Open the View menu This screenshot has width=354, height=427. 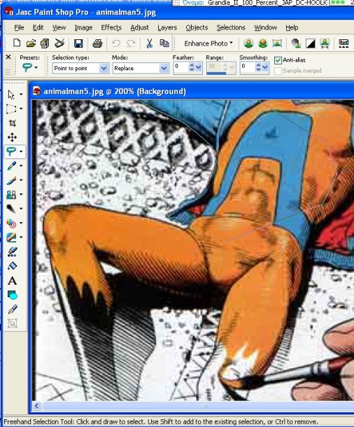(59, 27)
